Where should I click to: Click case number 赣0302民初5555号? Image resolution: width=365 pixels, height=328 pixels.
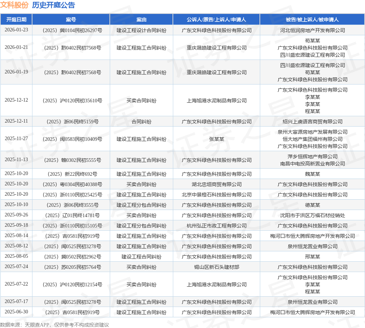(72, 160)
